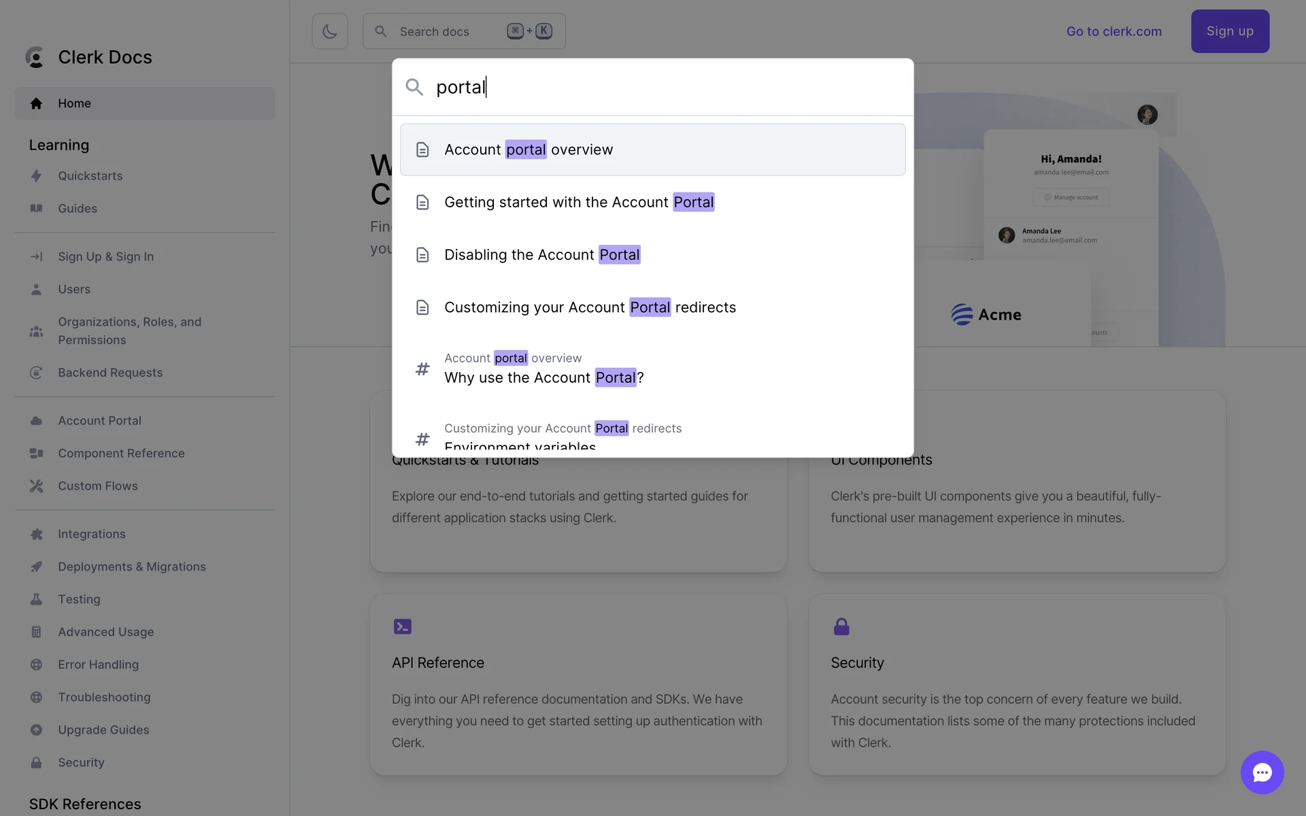The width and height of the screenshot is (1306, 816).
Task: Click the Deployments & Migrations rocket icon
Action: pos(37,567)
